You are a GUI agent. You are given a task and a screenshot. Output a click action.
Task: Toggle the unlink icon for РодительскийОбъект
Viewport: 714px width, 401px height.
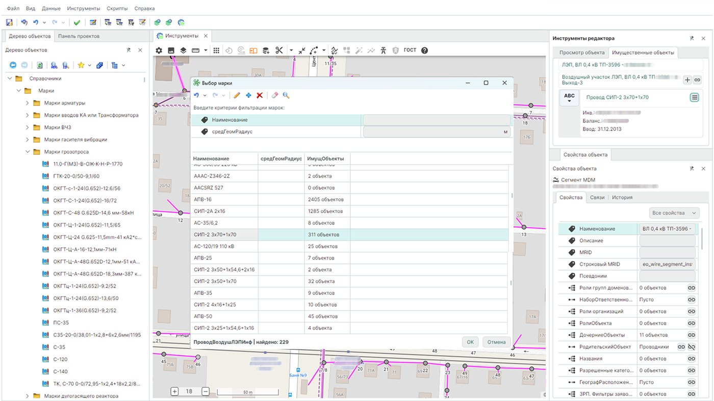(x=692, y=347)
